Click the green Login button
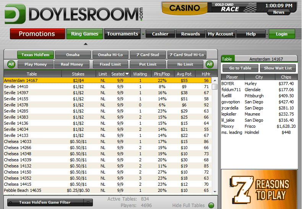This screenshot has height=209, width=302. tap(282, 34)
